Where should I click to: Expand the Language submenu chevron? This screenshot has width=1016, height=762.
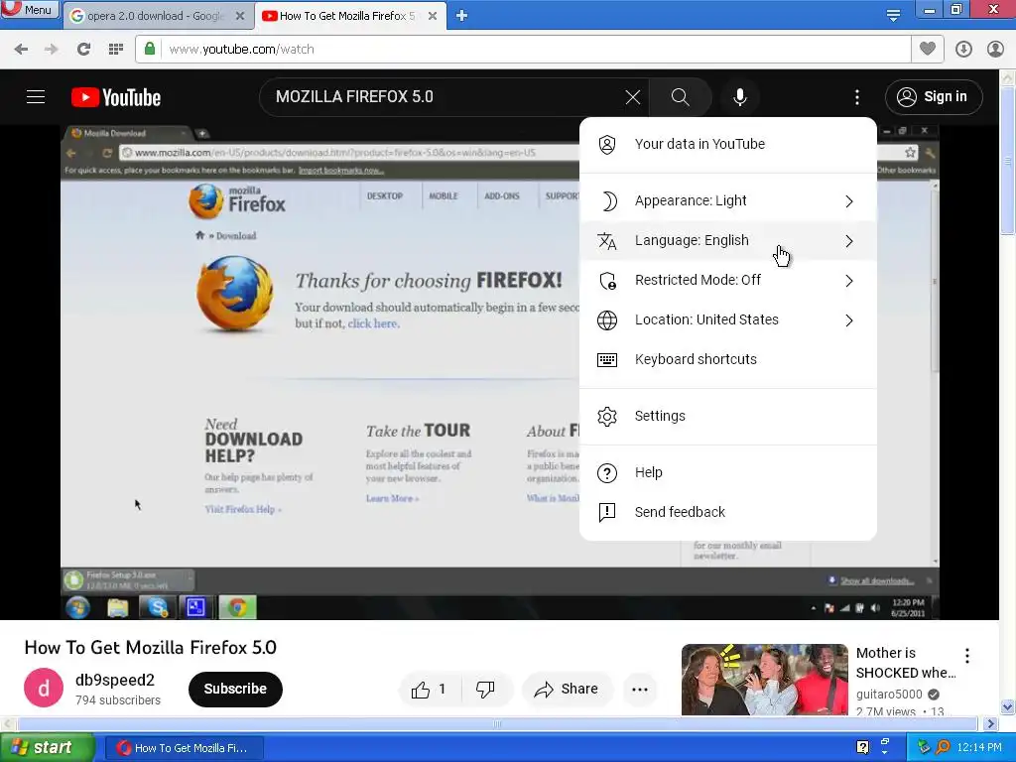point(849,241)
